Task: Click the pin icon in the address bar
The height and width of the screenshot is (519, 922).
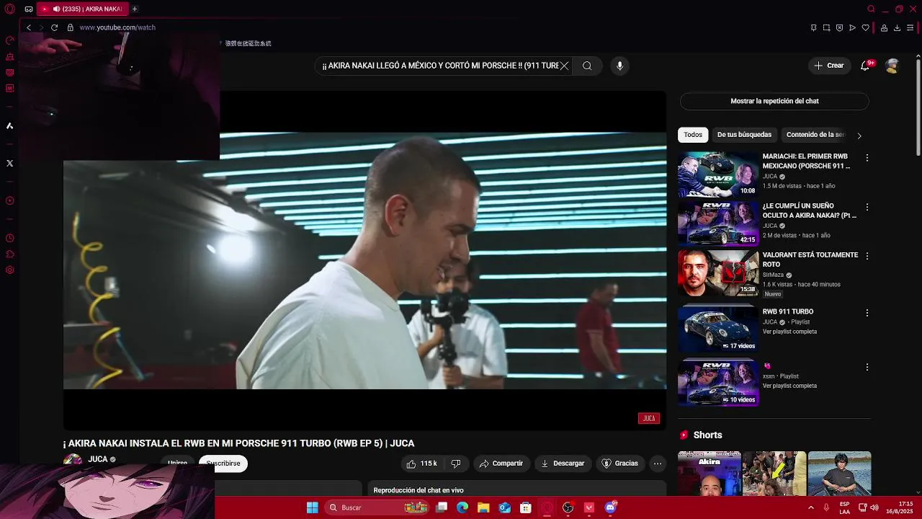Action: click(813, 27)
